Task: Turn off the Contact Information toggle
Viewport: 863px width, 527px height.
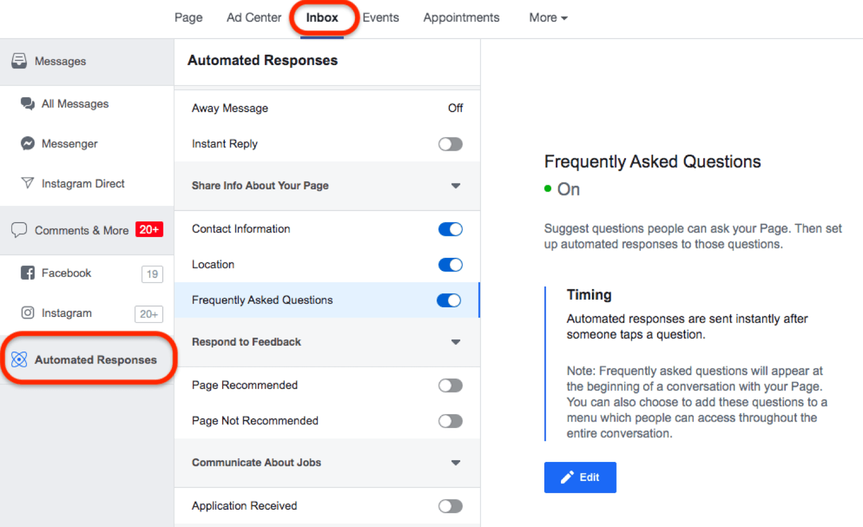Action: tap(450, 229)
